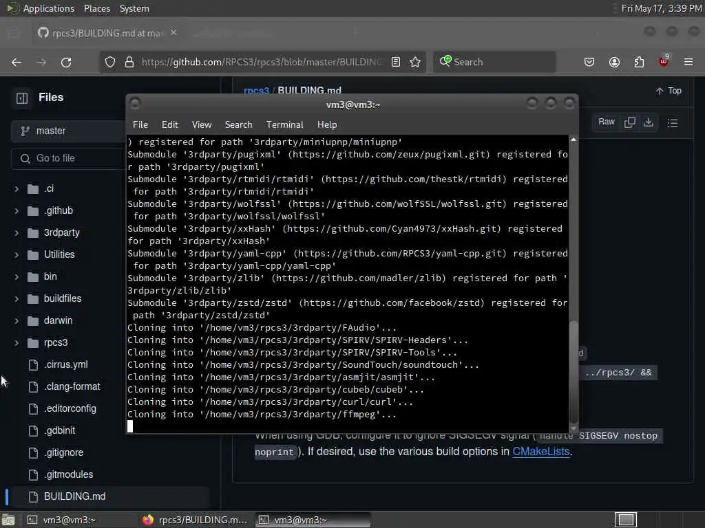This screenshot has width=705, height=528.
Task: Open the Firefox hamburger menu
Action: point(688,62)
